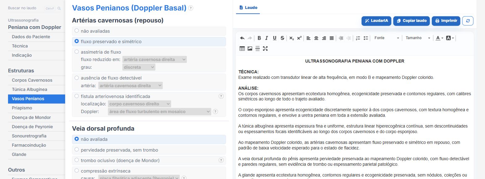Click the refresh icon button beside Imprimir

coord(468,21)
